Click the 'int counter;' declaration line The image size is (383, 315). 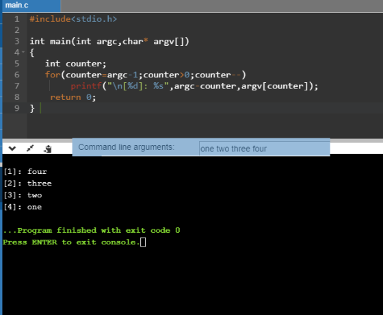pos(76,64)
